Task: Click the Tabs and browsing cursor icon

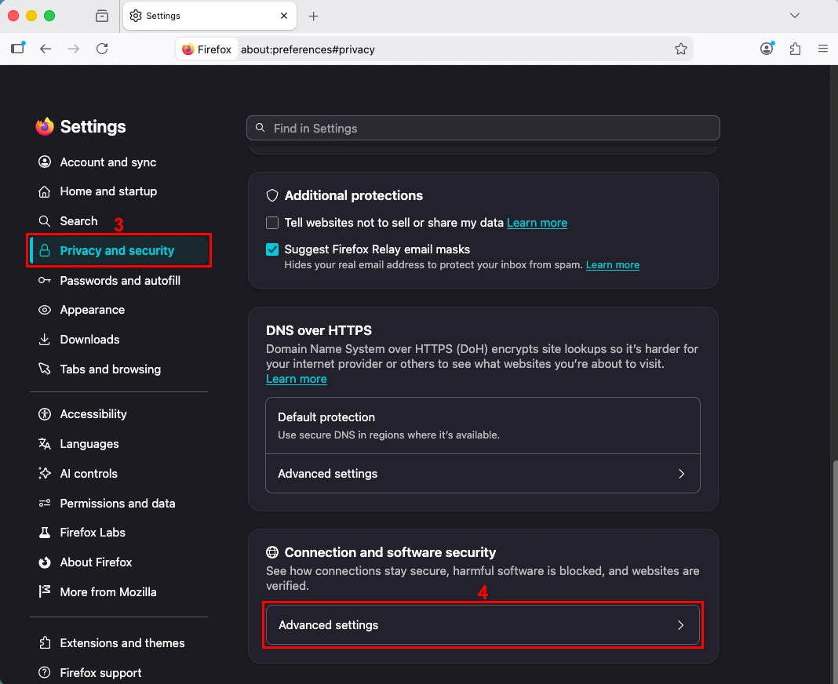Action: (45, 369)
